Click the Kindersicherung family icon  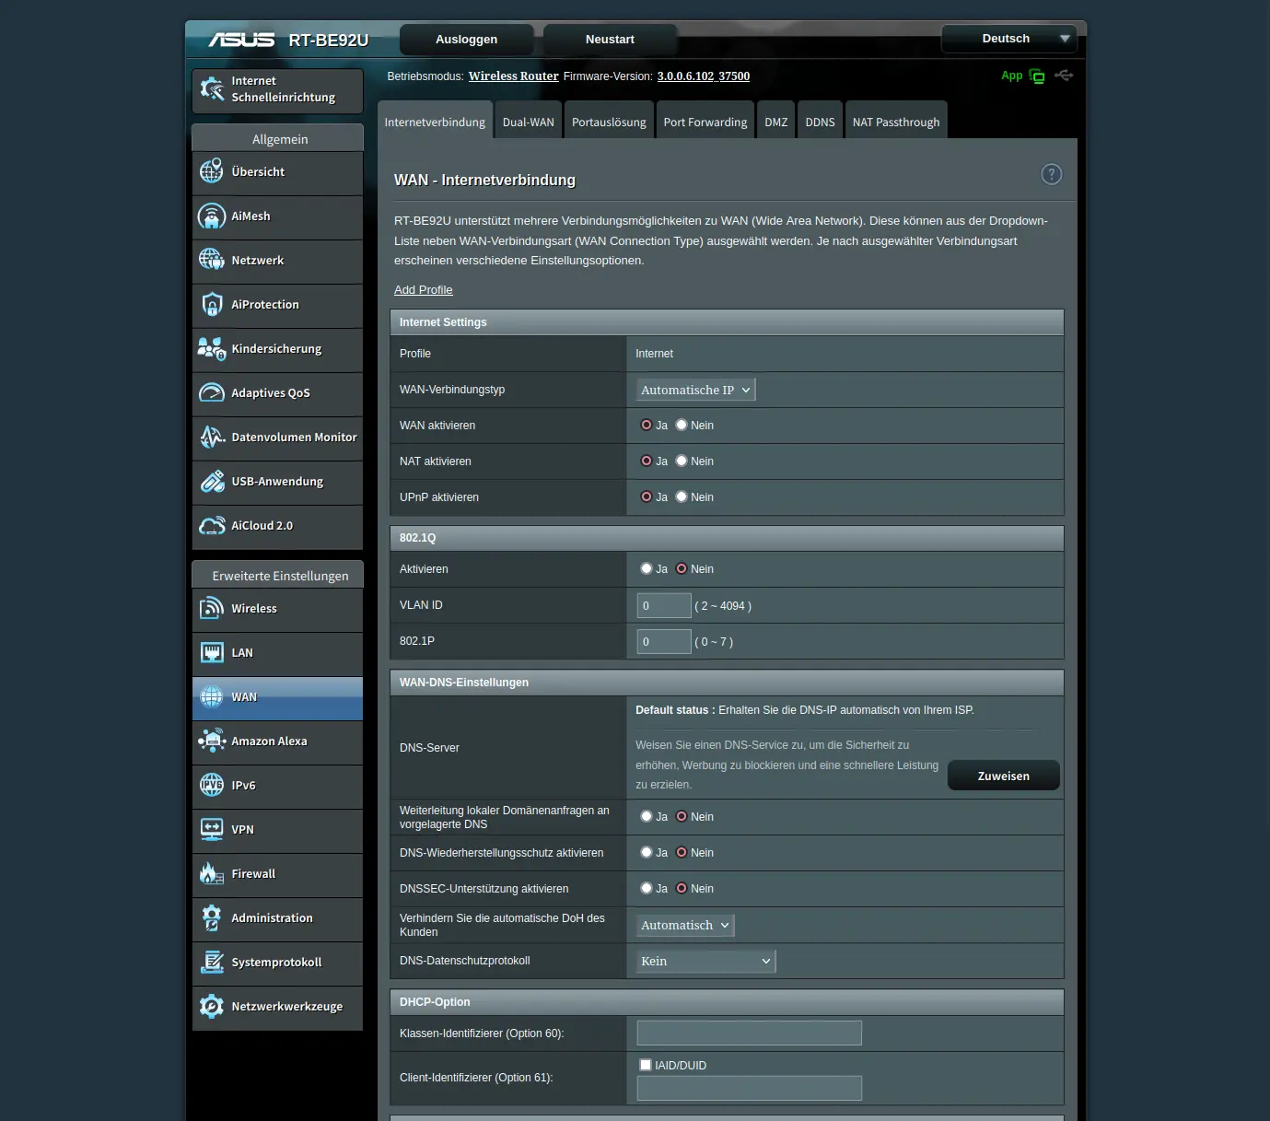click(212, 349)
